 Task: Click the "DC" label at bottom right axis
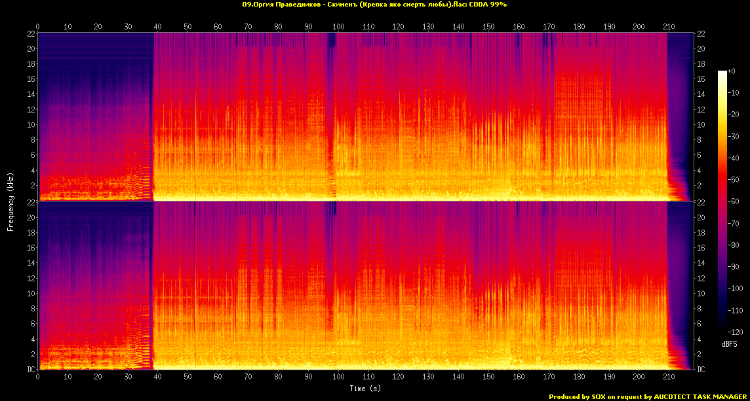point(701,370)
